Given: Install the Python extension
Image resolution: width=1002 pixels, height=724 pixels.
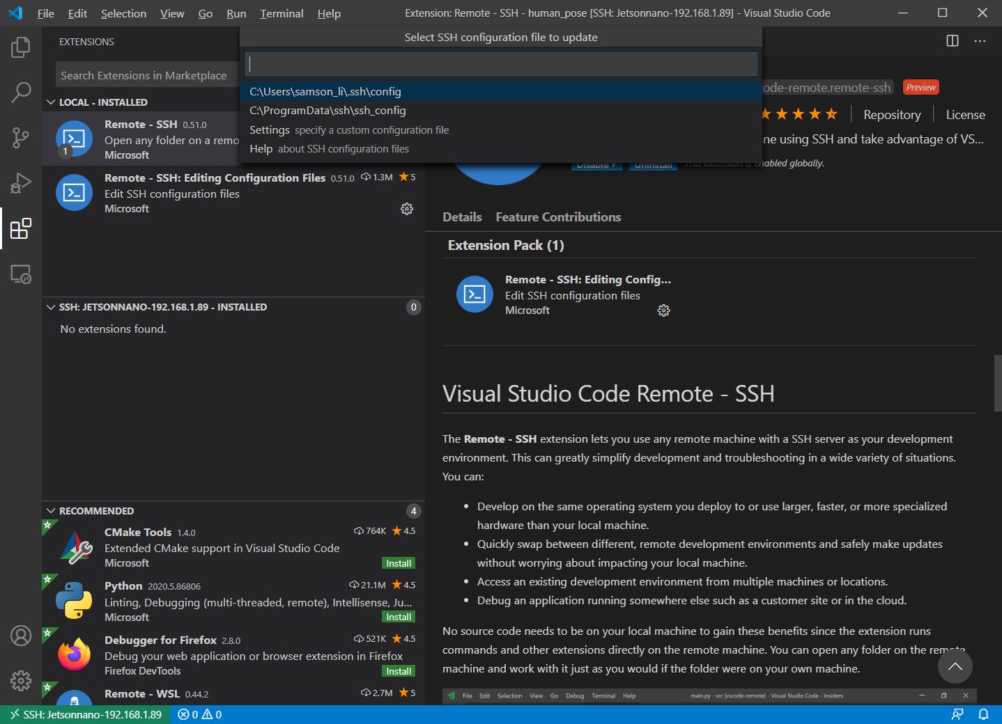Looking at the screenshot, I should (399, 617).
